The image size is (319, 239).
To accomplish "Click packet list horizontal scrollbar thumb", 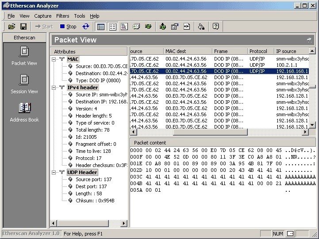I will pyautogui.click(x=210, y=132).
